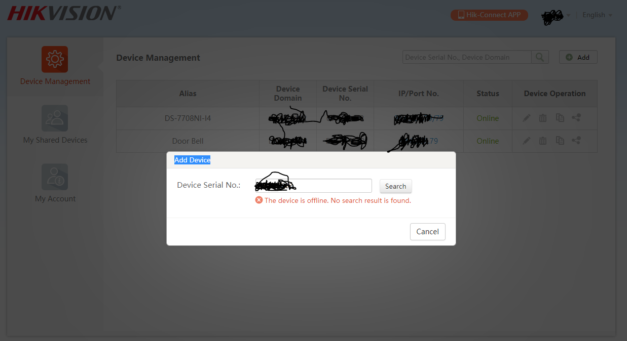Open the Hik-Connect APP link
This screenshot has height=341, width=627.
489,15
